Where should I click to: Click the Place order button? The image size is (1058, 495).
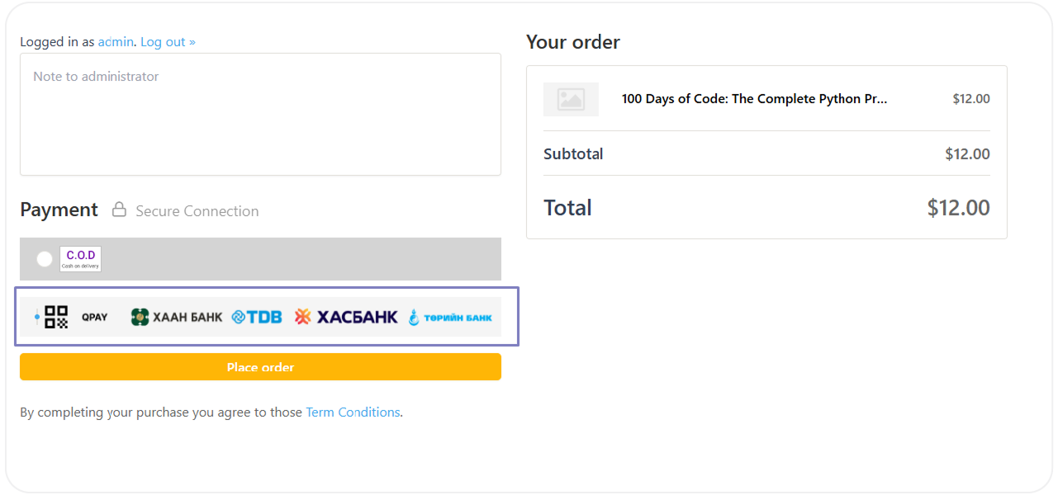[x=260, y=367]
